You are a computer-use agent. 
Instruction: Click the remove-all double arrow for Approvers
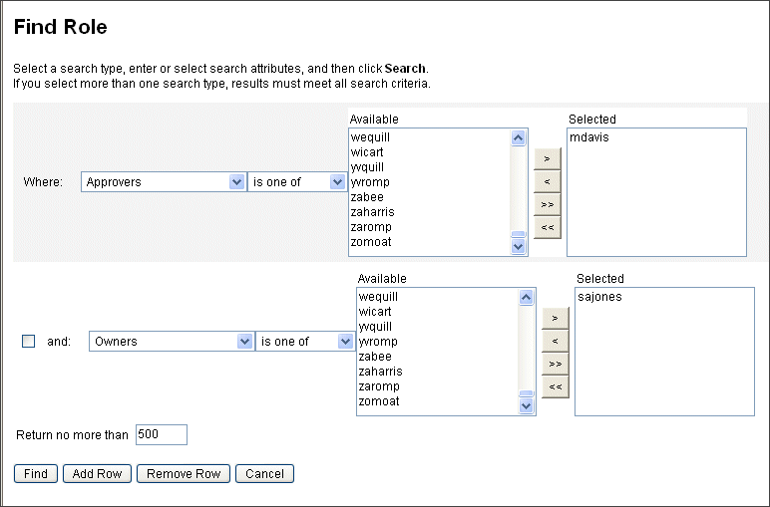(547, 228)
